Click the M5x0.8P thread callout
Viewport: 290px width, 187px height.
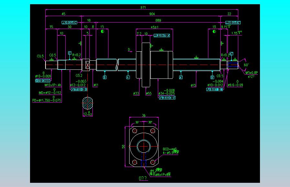[252, 73]
